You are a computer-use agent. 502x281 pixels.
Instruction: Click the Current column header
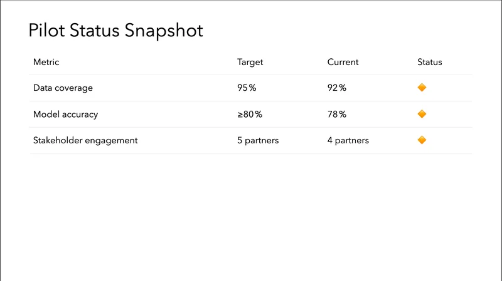click(343, 62)
